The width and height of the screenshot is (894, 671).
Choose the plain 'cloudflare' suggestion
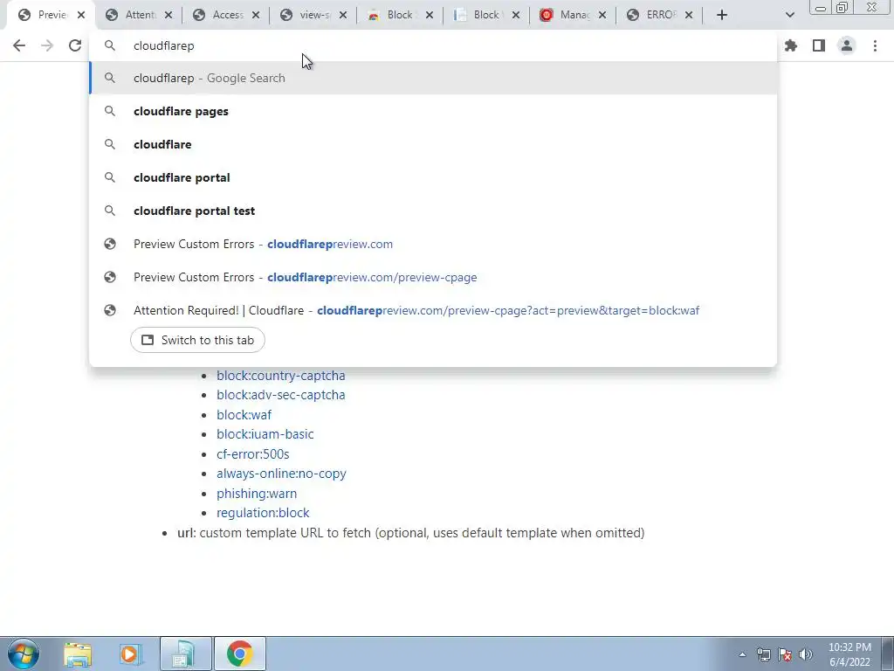click(433, 144)
